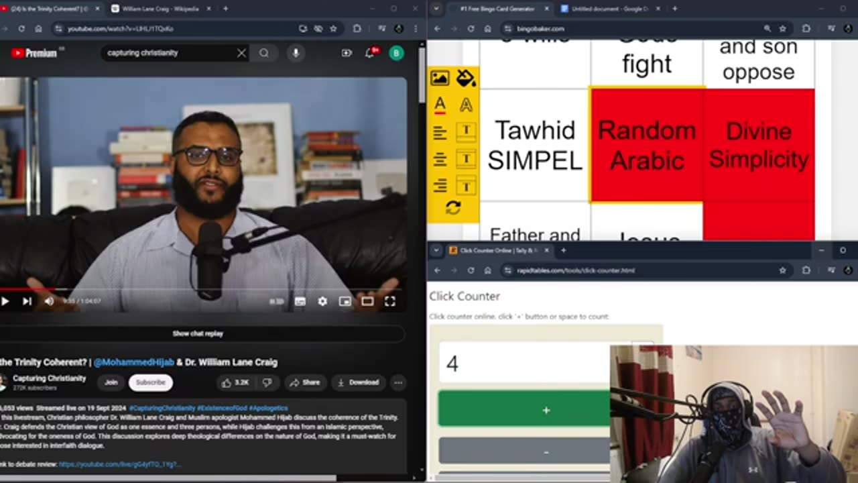Image resolution: width=858 pixels, height=483 pixels.
Task: Open video player settings gear
Action: point(322,302)
